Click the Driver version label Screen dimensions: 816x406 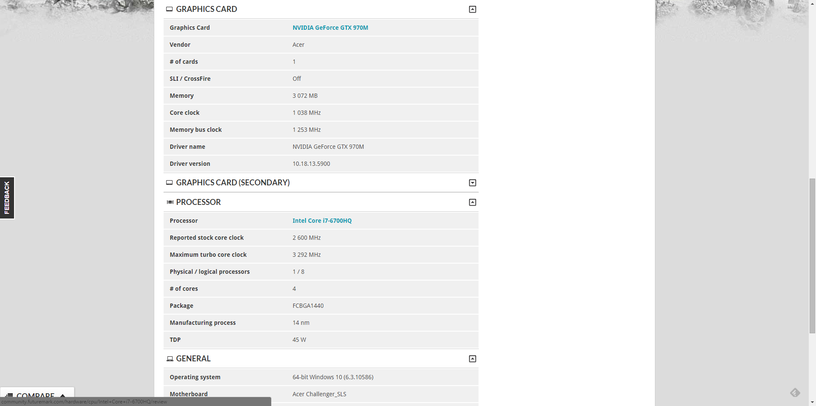point(190,164)
